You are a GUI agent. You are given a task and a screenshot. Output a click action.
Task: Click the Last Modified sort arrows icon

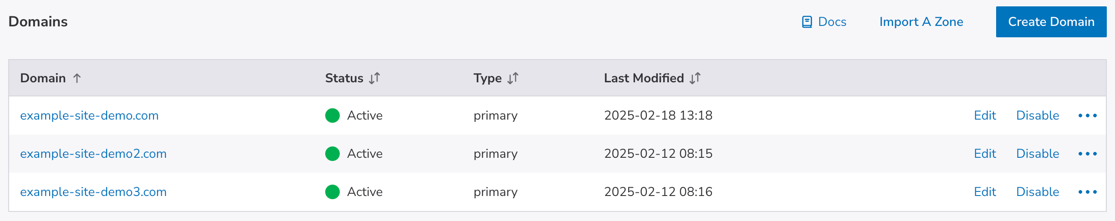(x=695, y=78)
